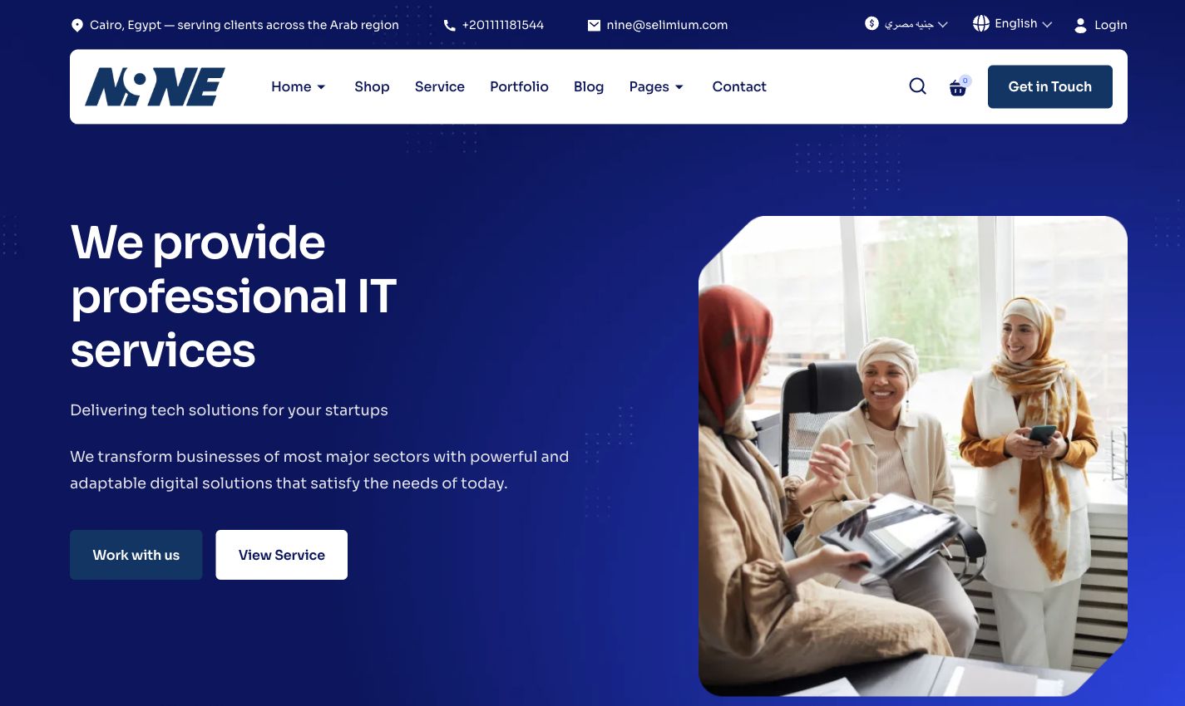This screenshot has width=1185, height=706.
Task: Call the phone number +201111181544
Action: coord(503,25)
